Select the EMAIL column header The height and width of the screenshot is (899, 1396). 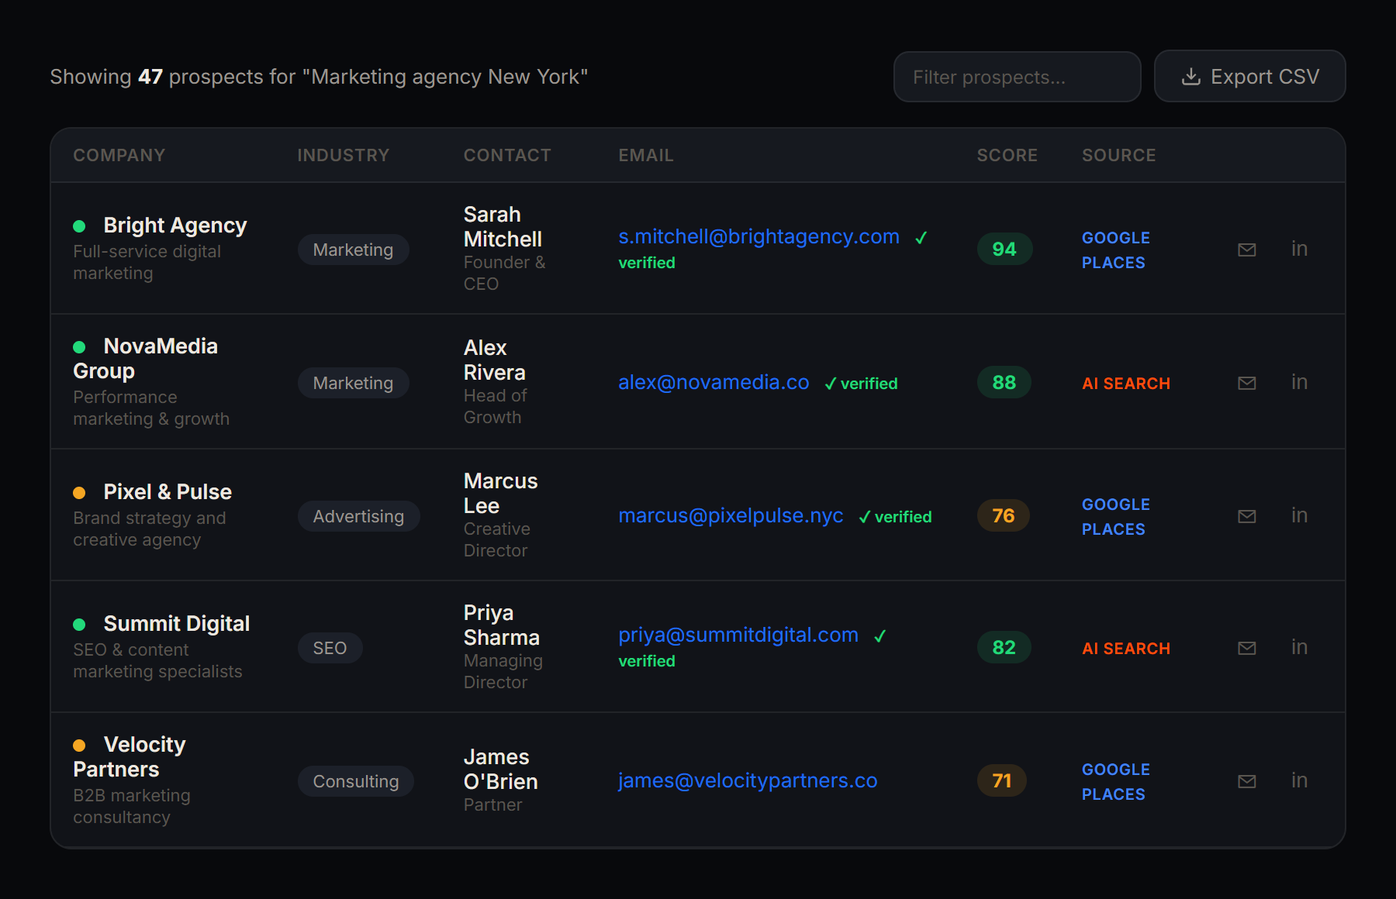tap(646, 155)
